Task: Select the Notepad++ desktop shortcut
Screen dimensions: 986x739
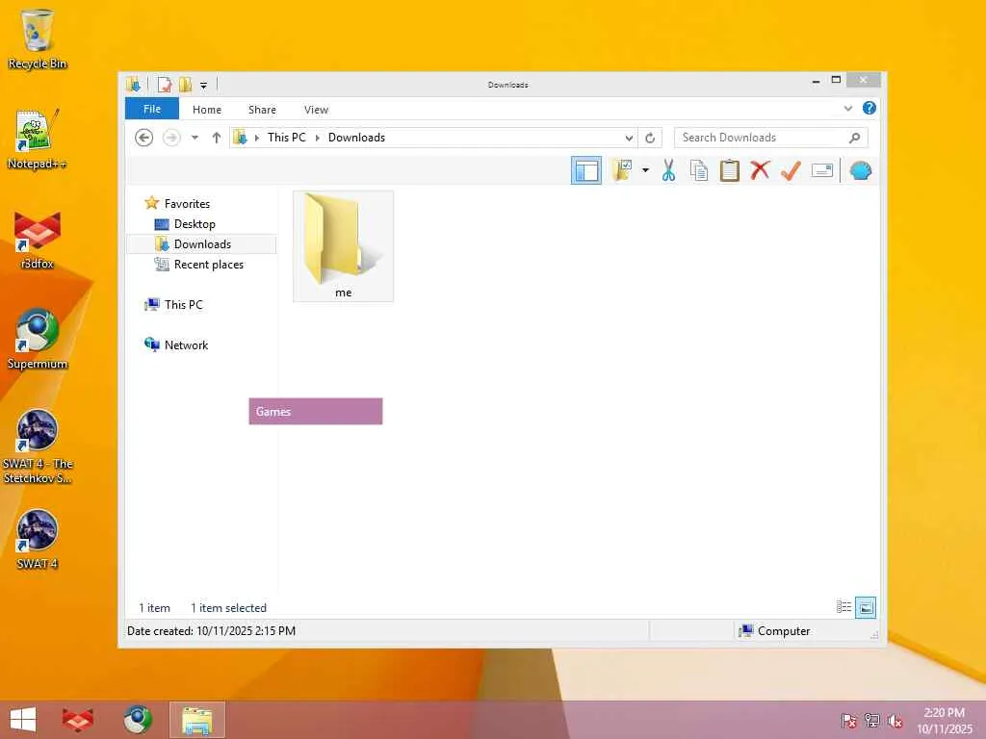Action: (x=38, y=139)
